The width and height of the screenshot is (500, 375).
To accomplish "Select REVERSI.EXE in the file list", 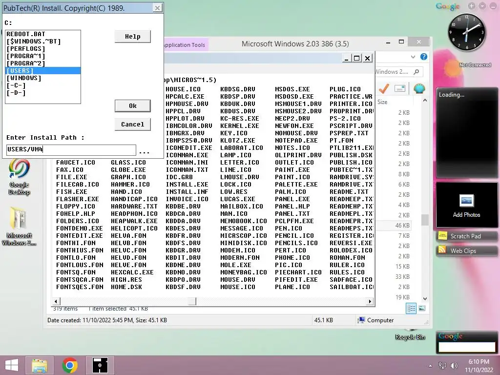I will click(x=351, y=243).
